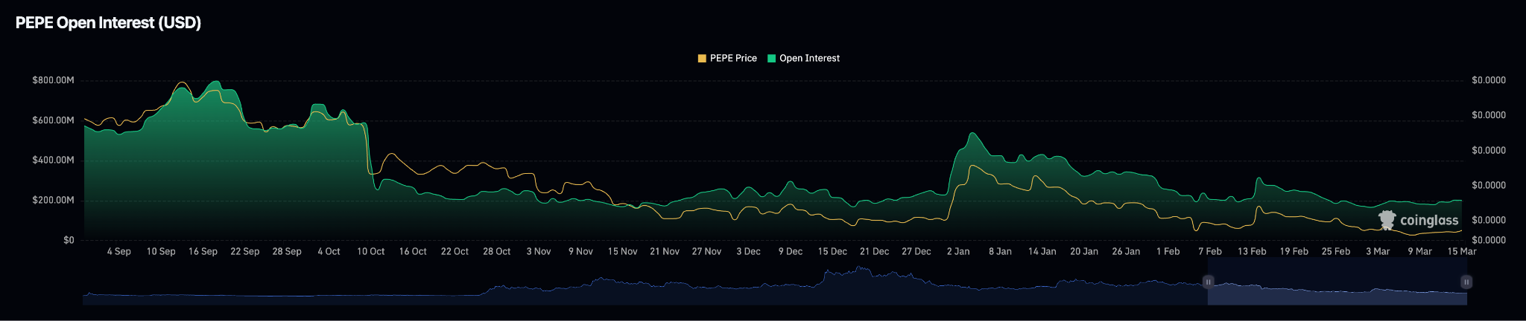
Task: Select the 25 Feb date label
Action: (1336, 251)
